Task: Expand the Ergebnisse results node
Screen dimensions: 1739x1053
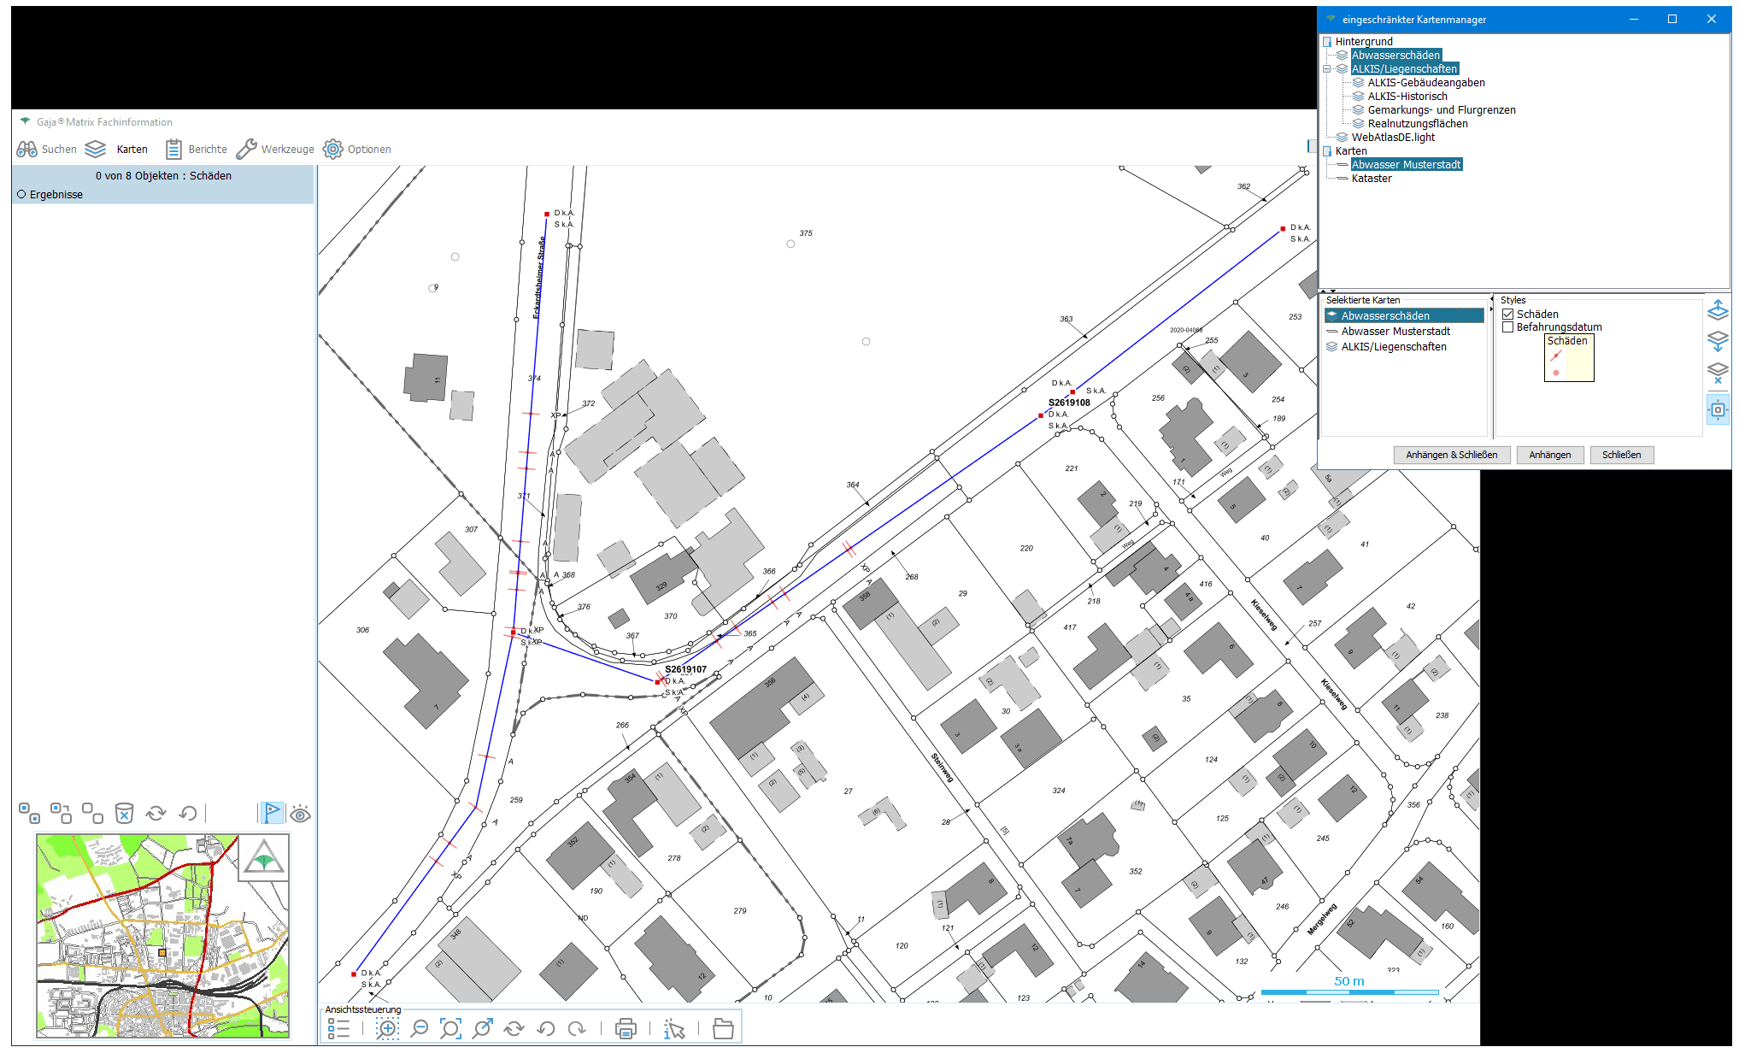Action: pyautogui.click(x=21, y=195)
